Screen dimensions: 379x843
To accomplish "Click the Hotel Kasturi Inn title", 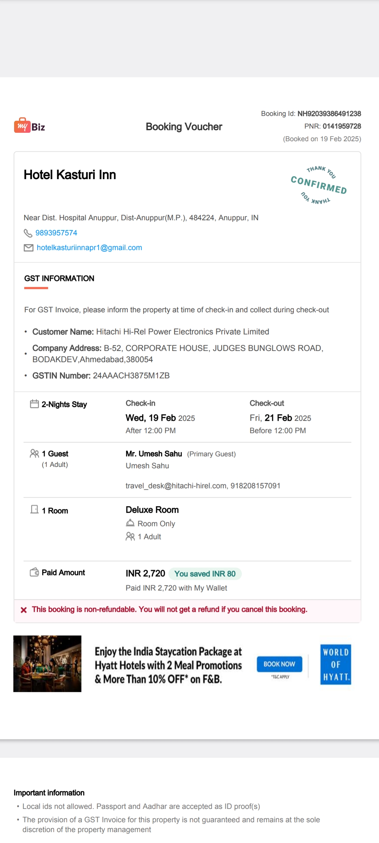I will click(70, 175).
